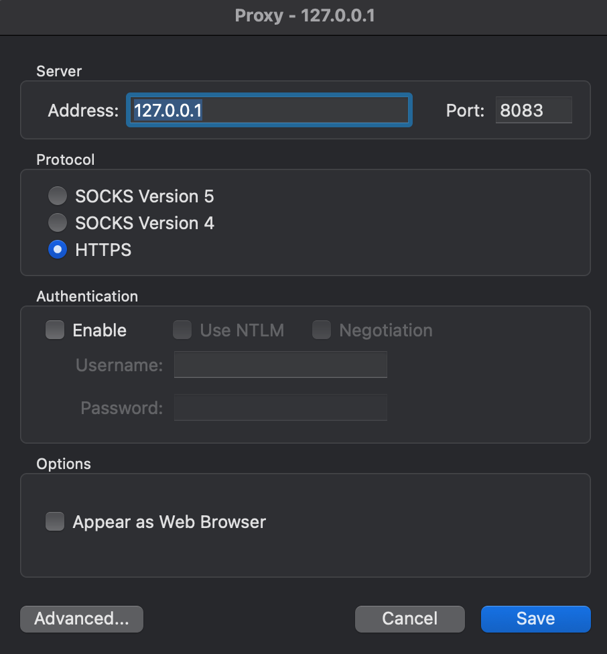
Task: Click into the Password text field
Action: tap(280, 407)
